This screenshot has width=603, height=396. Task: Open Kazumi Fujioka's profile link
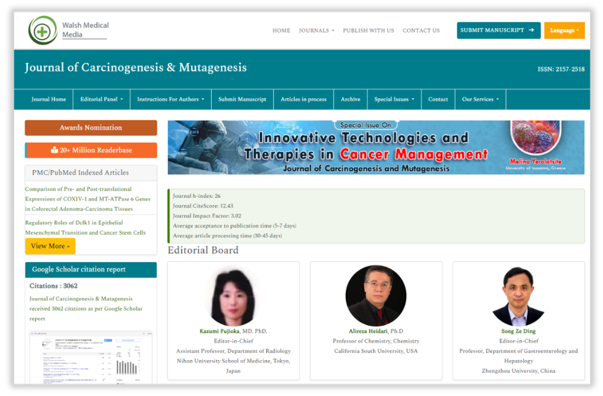click(220, 331)
